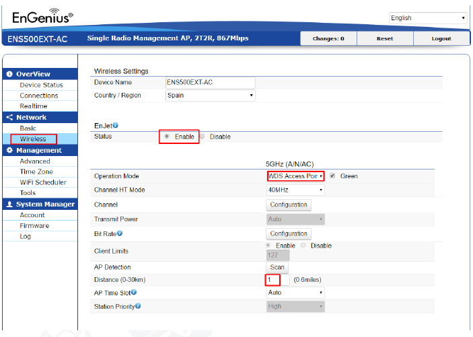Expand the Channel HT Mode dropdown
This screenshot has width=473, height=337.
295,190
